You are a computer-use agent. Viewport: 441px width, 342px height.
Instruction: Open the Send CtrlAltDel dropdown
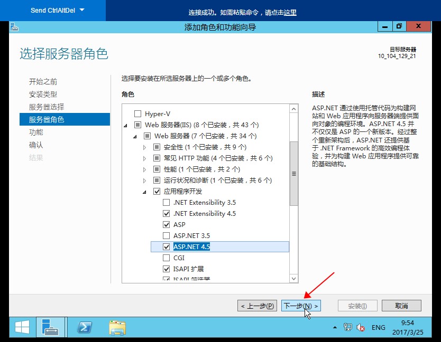point(58,11)
